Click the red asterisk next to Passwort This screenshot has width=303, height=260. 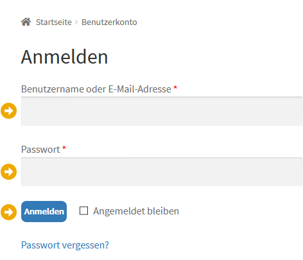tap(64, 148)
